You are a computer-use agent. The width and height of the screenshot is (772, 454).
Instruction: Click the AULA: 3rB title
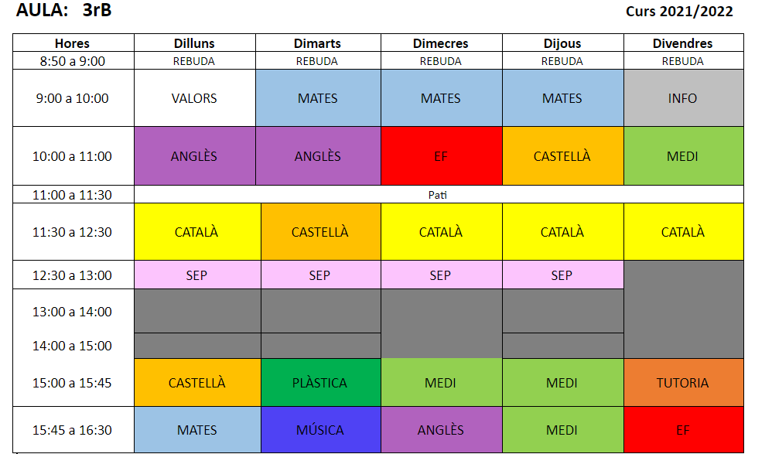tap(64, 10)
